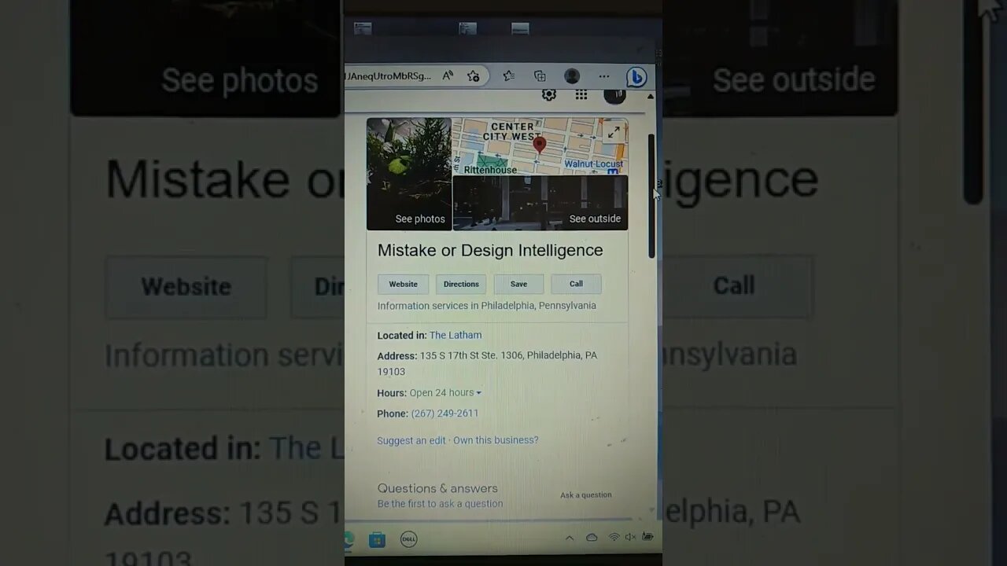Open the Bing chat sidebar icon
Viewport: 1007px width, 566px height.
[x=636, y=77]
